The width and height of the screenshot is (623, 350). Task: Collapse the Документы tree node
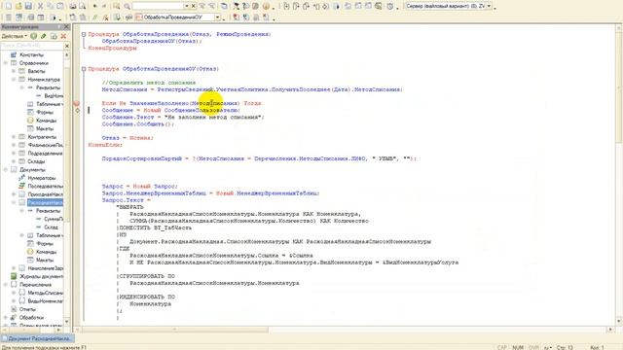point(6,170)
